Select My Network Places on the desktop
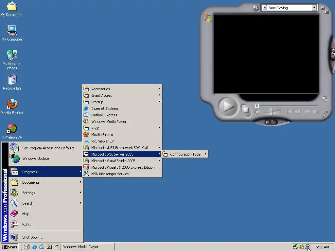Viewport: 335px width, 251px height. [x=12, y=60]
